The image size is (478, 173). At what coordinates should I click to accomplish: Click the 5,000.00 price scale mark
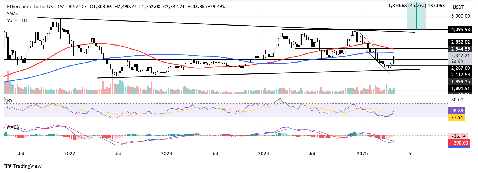pyautogui.click(x=460, y=16)
